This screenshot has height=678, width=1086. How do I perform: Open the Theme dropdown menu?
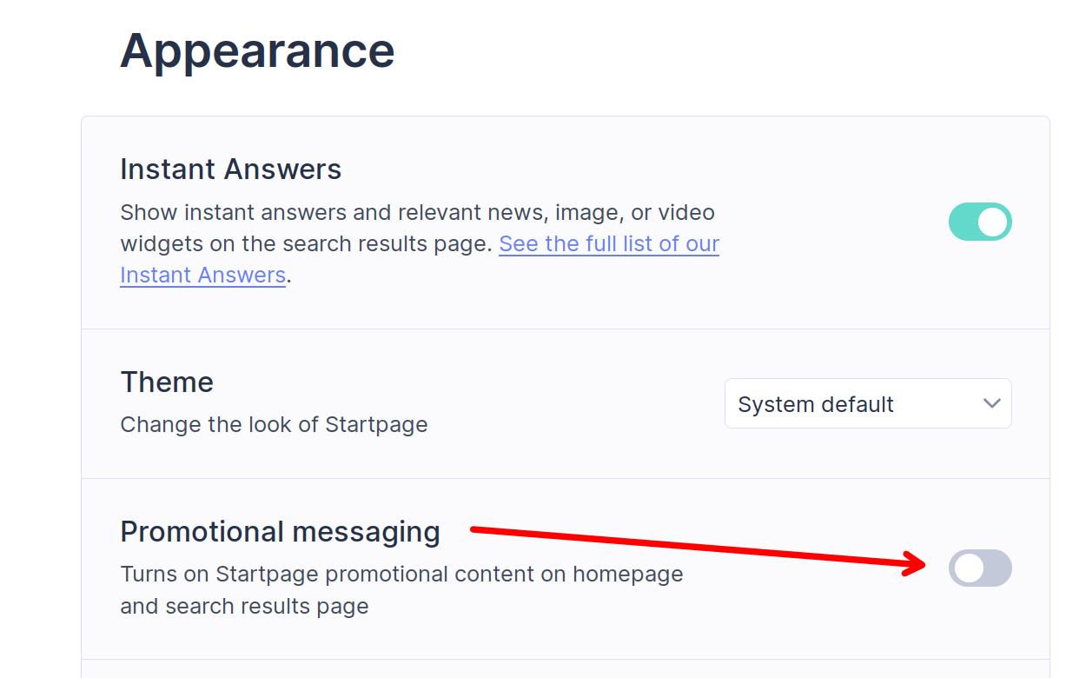click(x=867, y=403)
